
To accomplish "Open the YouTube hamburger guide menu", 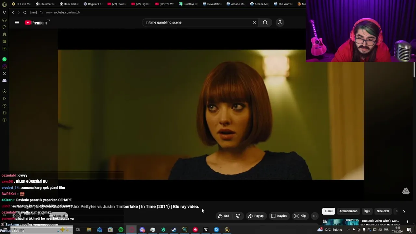I will (x=17, y=22).
